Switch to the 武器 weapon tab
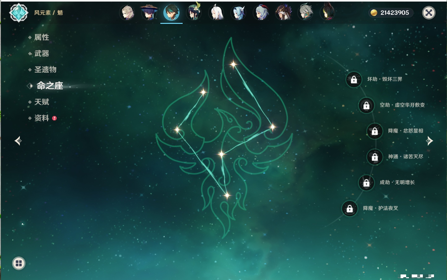Screen dimensions: 447x280 [x=41, y=54]
